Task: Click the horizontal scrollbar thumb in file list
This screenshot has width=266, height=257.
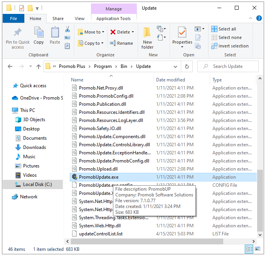Action: (147, 241)
